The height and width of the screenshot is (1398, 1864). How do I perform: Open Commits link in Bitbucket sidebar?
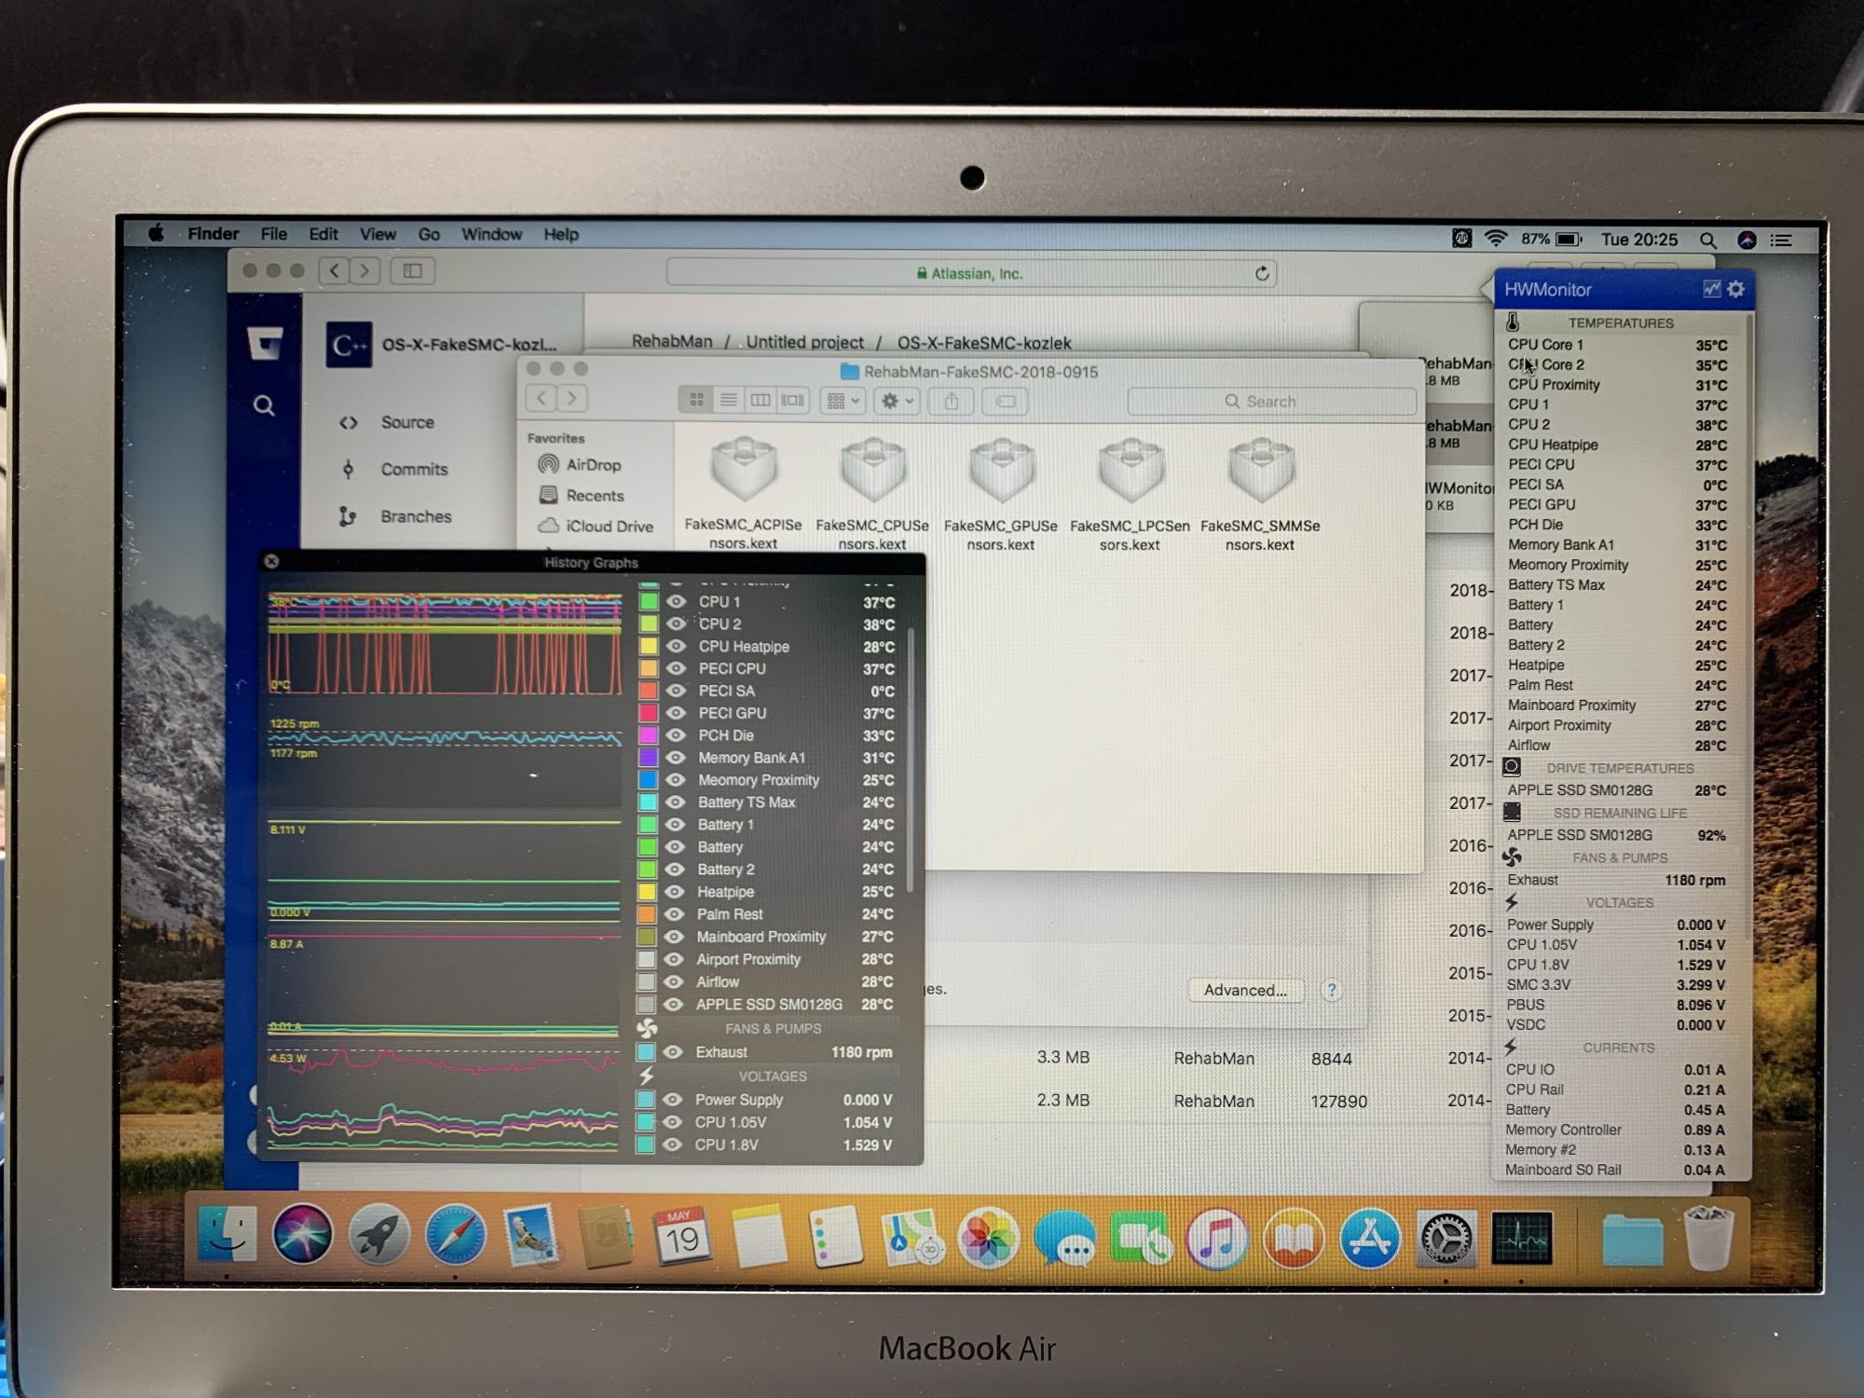414,469
